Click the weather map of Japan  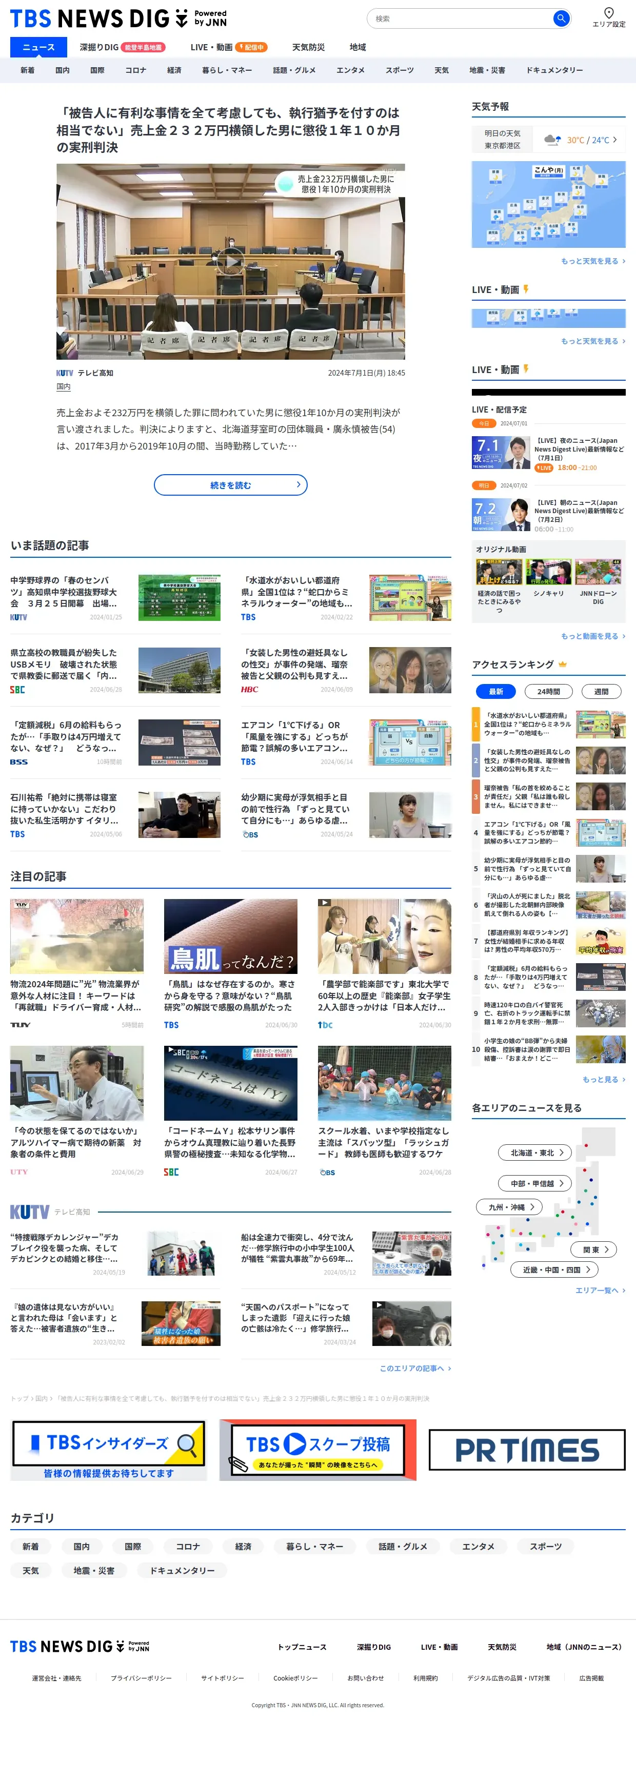548,204
